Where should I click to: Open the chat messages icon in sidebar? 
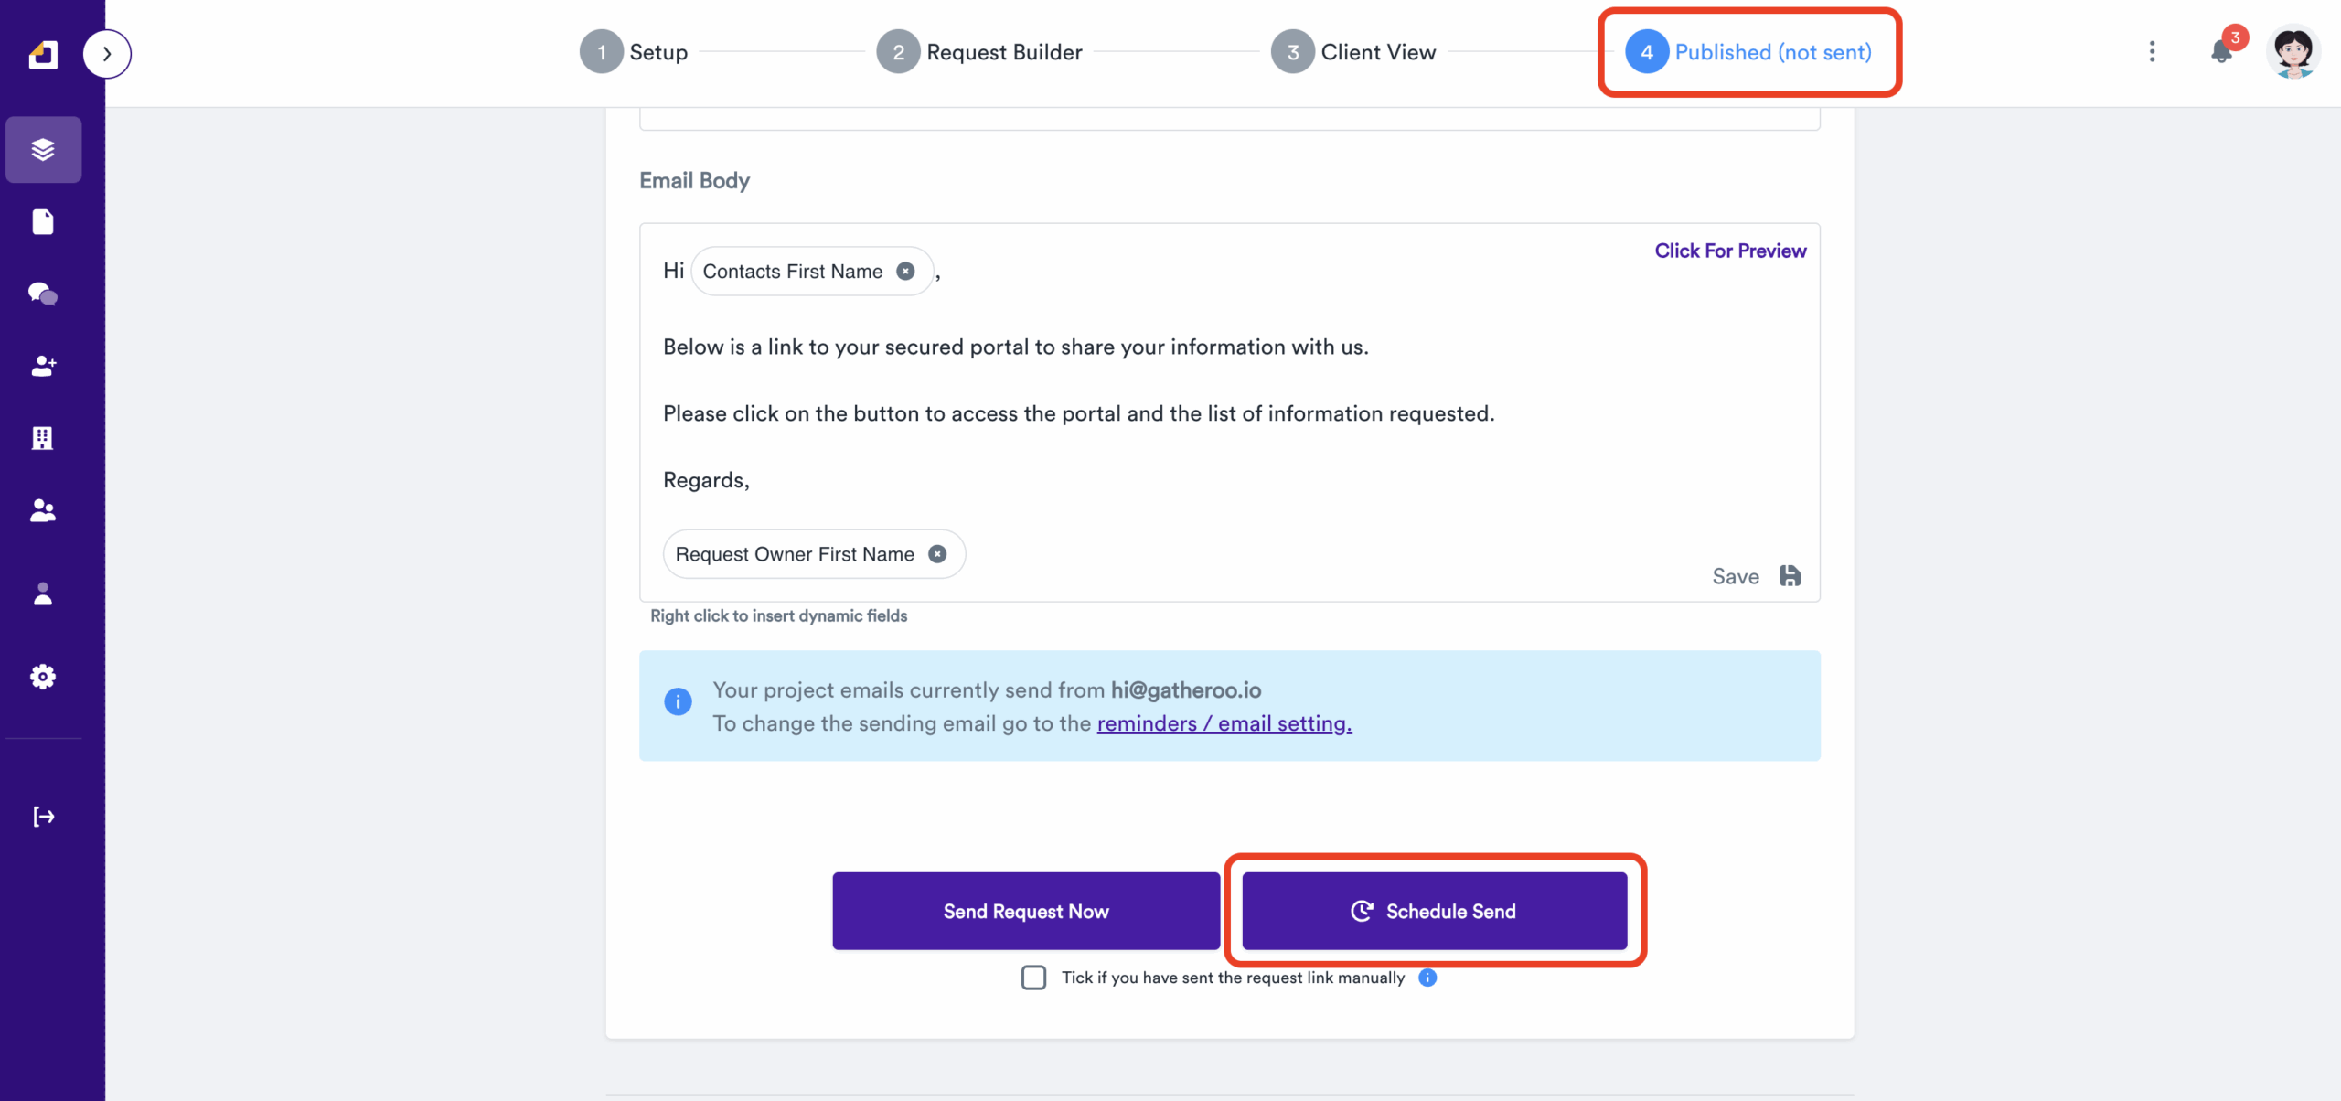[x=43, y=294]
